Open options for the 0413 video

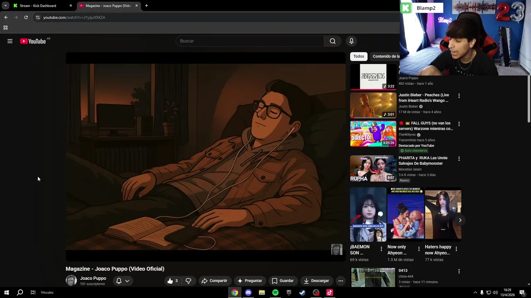pyautogui.click(x=459, y=271)
